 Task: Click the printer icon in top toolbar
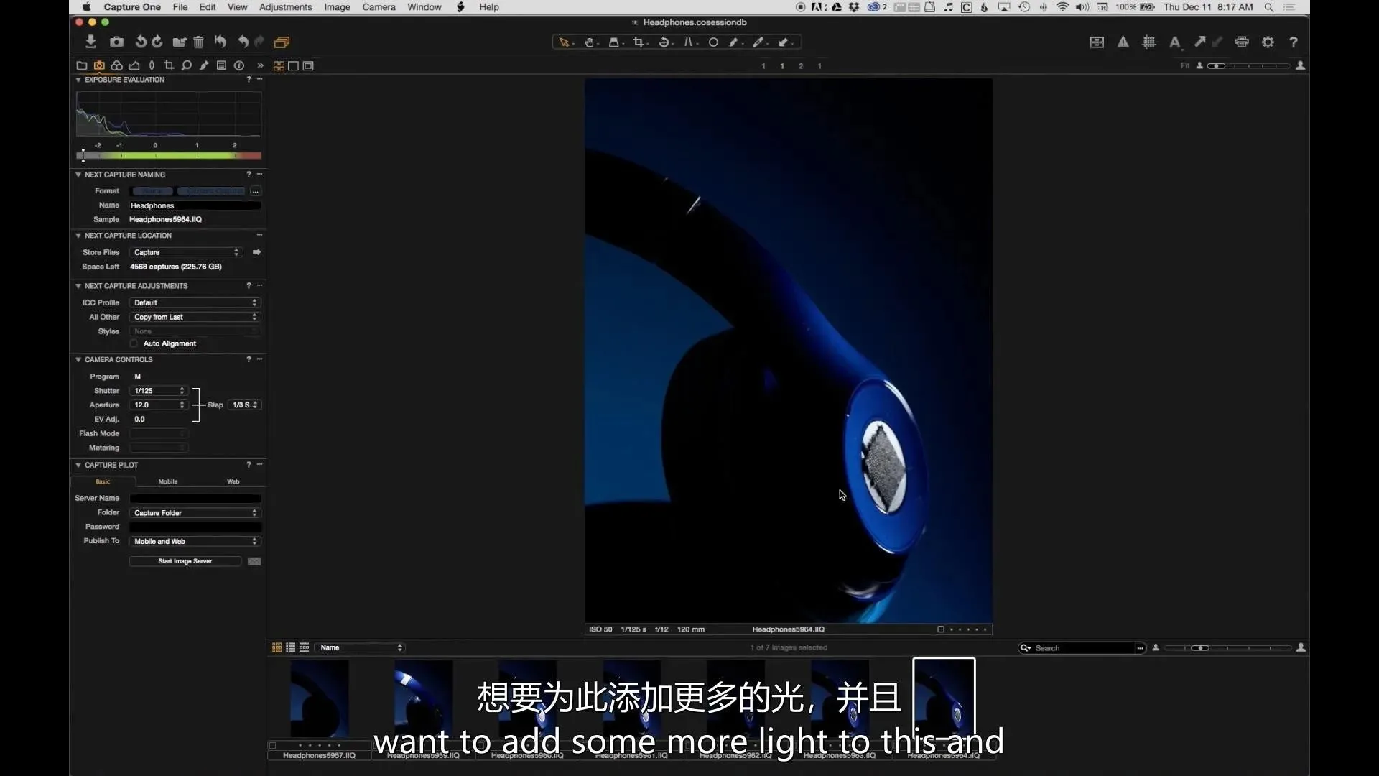tap(1242, 42)
